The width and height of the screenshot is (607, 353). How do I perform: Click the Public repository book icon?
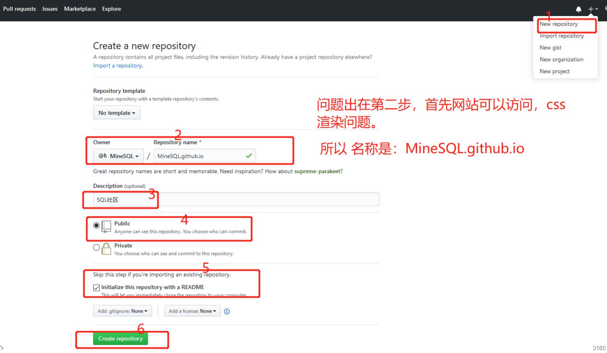[106, 227]
